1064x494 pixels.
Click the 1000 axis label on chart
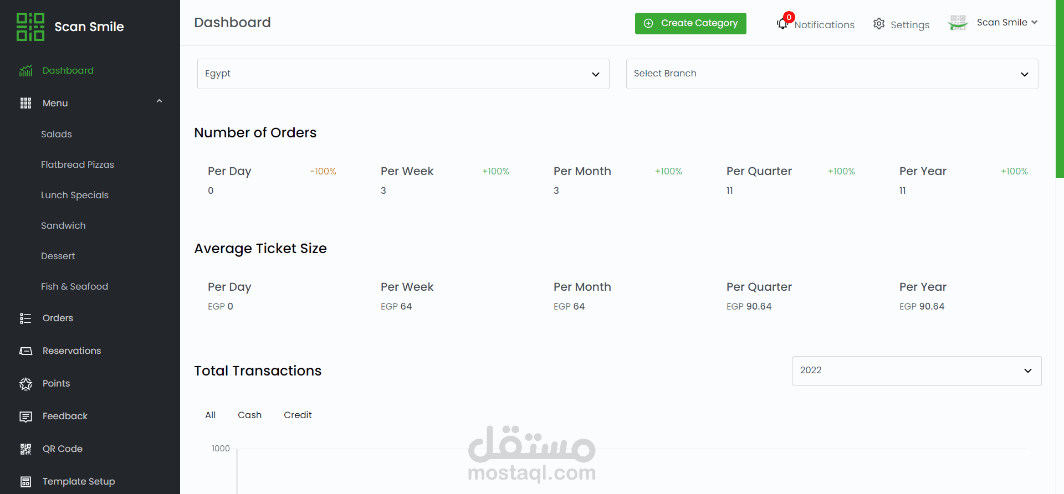pyautogui.click(x=221, y=449)
